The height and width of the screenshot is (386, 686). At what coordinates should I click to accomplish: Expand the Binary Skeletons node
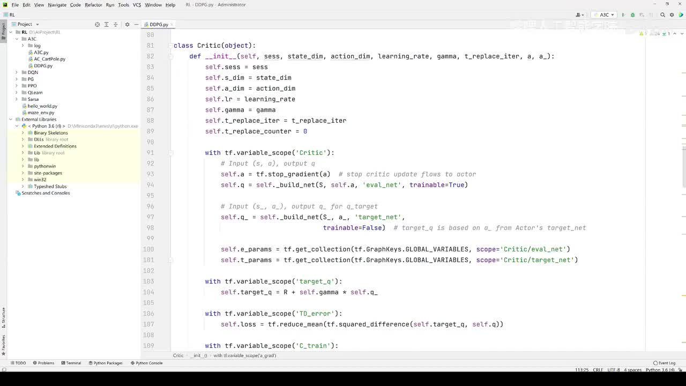click(x=23, y=133)
